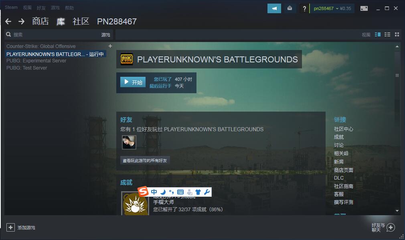The height and width of the screenshot is (240, 405).
Task: Go forward with the right arrow
Action: (21, 21)
